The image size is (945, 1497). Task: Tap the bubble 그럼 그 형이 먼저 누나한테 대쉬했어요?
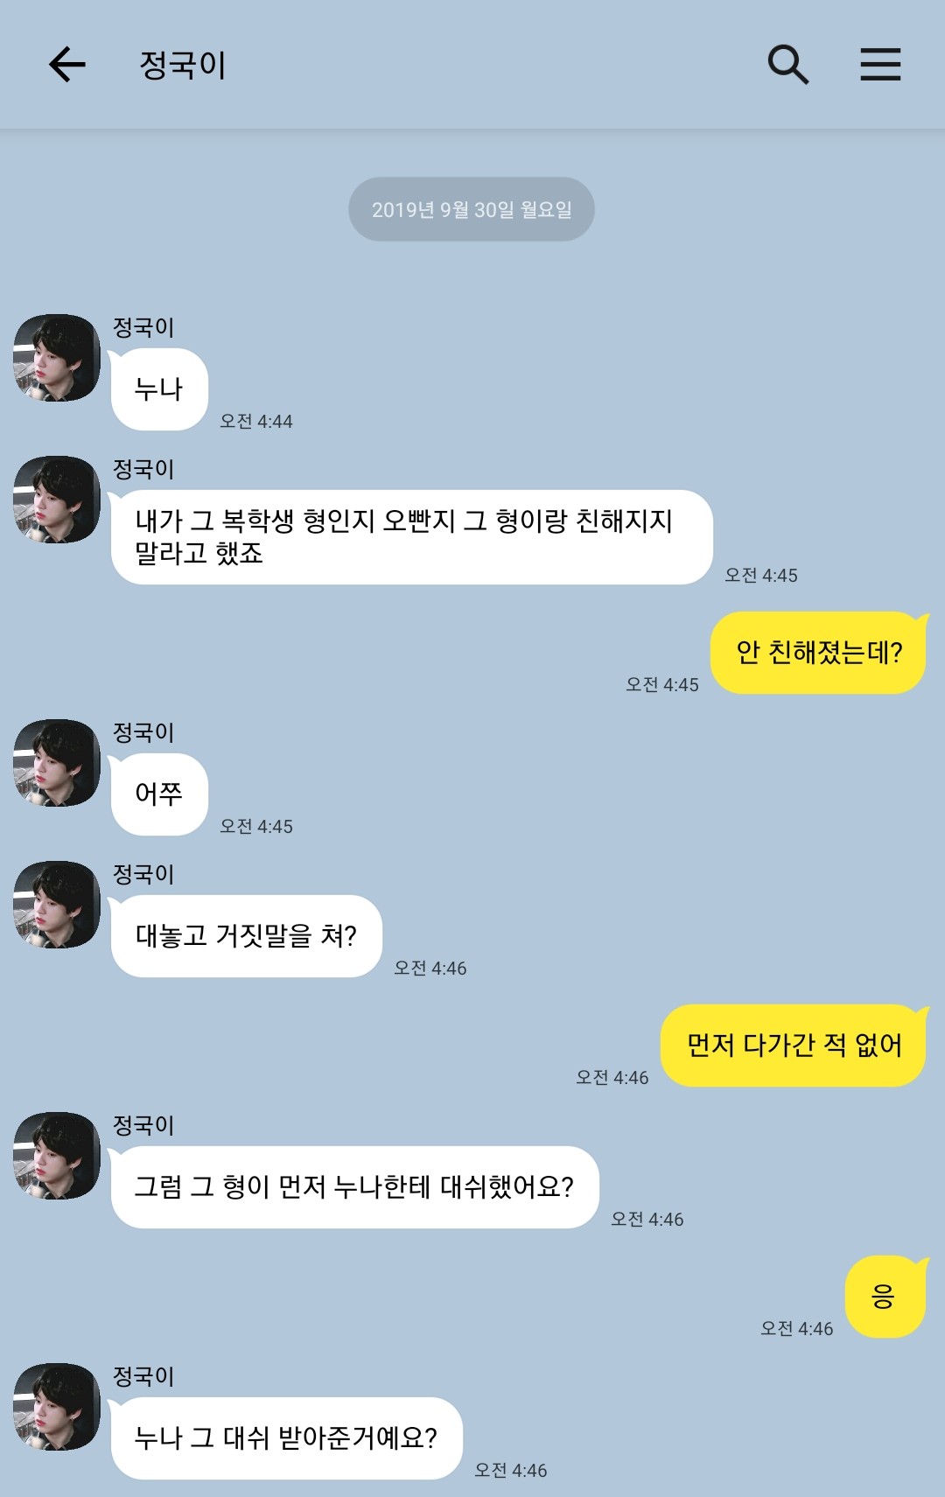354,1187
